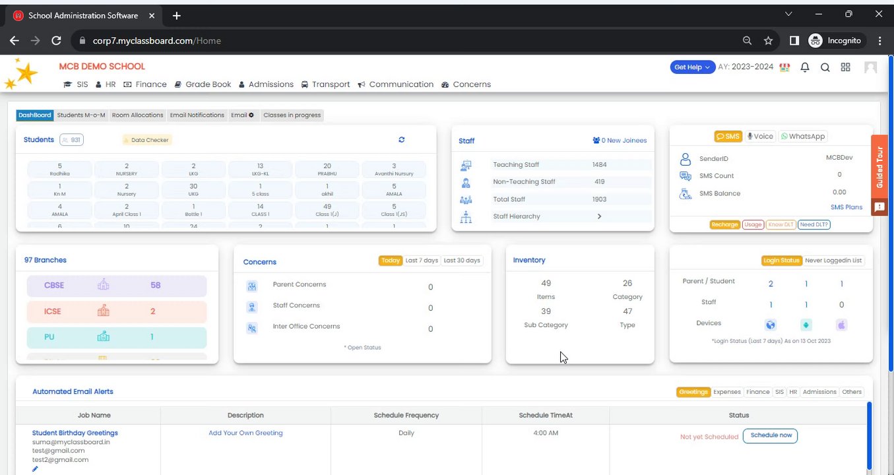Open Chrome's three-dot menu
Viewport: 894px width, 475px height.
pyautogui.click(x=880, y=41)
